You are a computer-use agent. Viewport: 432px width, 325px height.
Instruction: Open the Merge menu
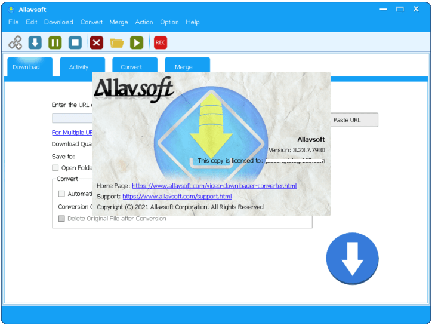coord(119,22)
